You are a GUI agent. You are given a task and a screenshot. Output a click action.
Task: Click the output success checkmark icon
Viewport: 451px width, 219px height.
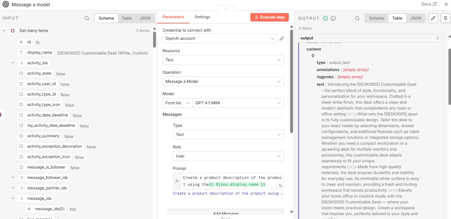tap(325, 18)
